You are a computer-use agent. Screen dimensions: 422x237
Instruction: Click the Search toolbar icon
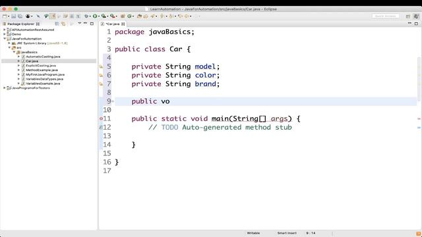[152, 16]
